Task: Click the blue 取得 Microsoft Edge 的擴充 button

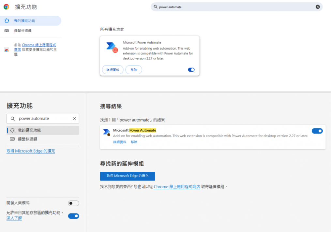Action: point(128,176)
